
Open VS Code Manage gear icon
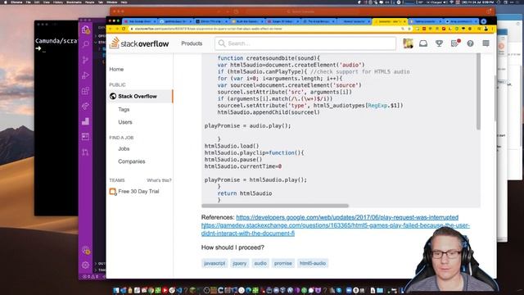(85, 265)
